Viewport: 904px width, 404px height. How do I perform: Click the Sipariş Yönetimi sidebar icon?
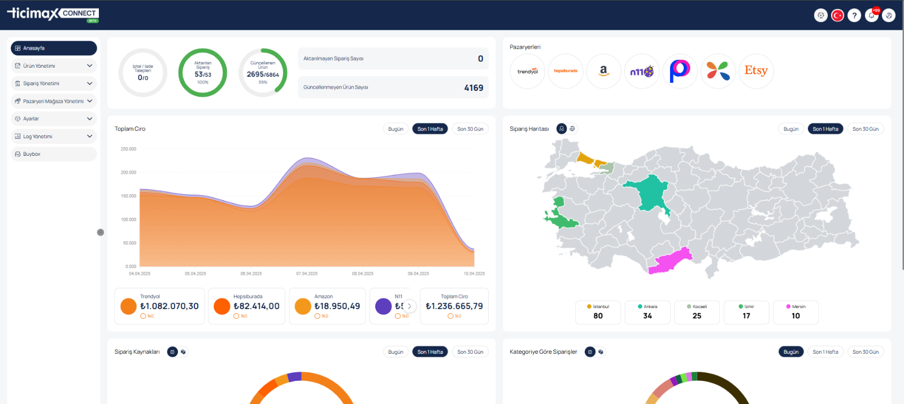tap(18, 84)
